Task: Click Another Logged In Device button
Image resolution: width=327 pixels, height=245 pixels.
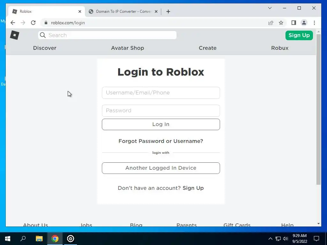Action: tap(161, 168)
